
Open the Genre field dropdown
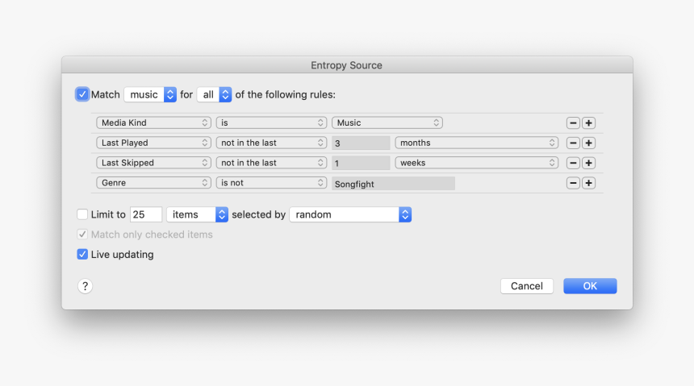coord(153,183)
